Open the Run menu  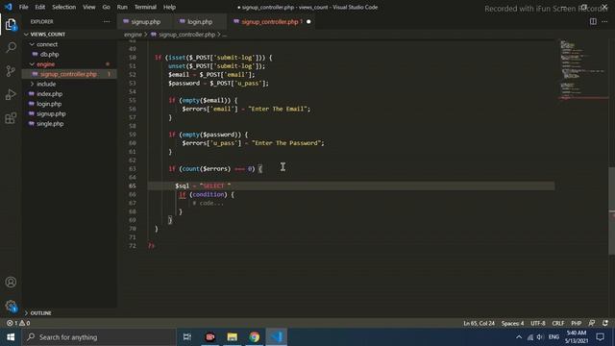[x=122, y=7]
